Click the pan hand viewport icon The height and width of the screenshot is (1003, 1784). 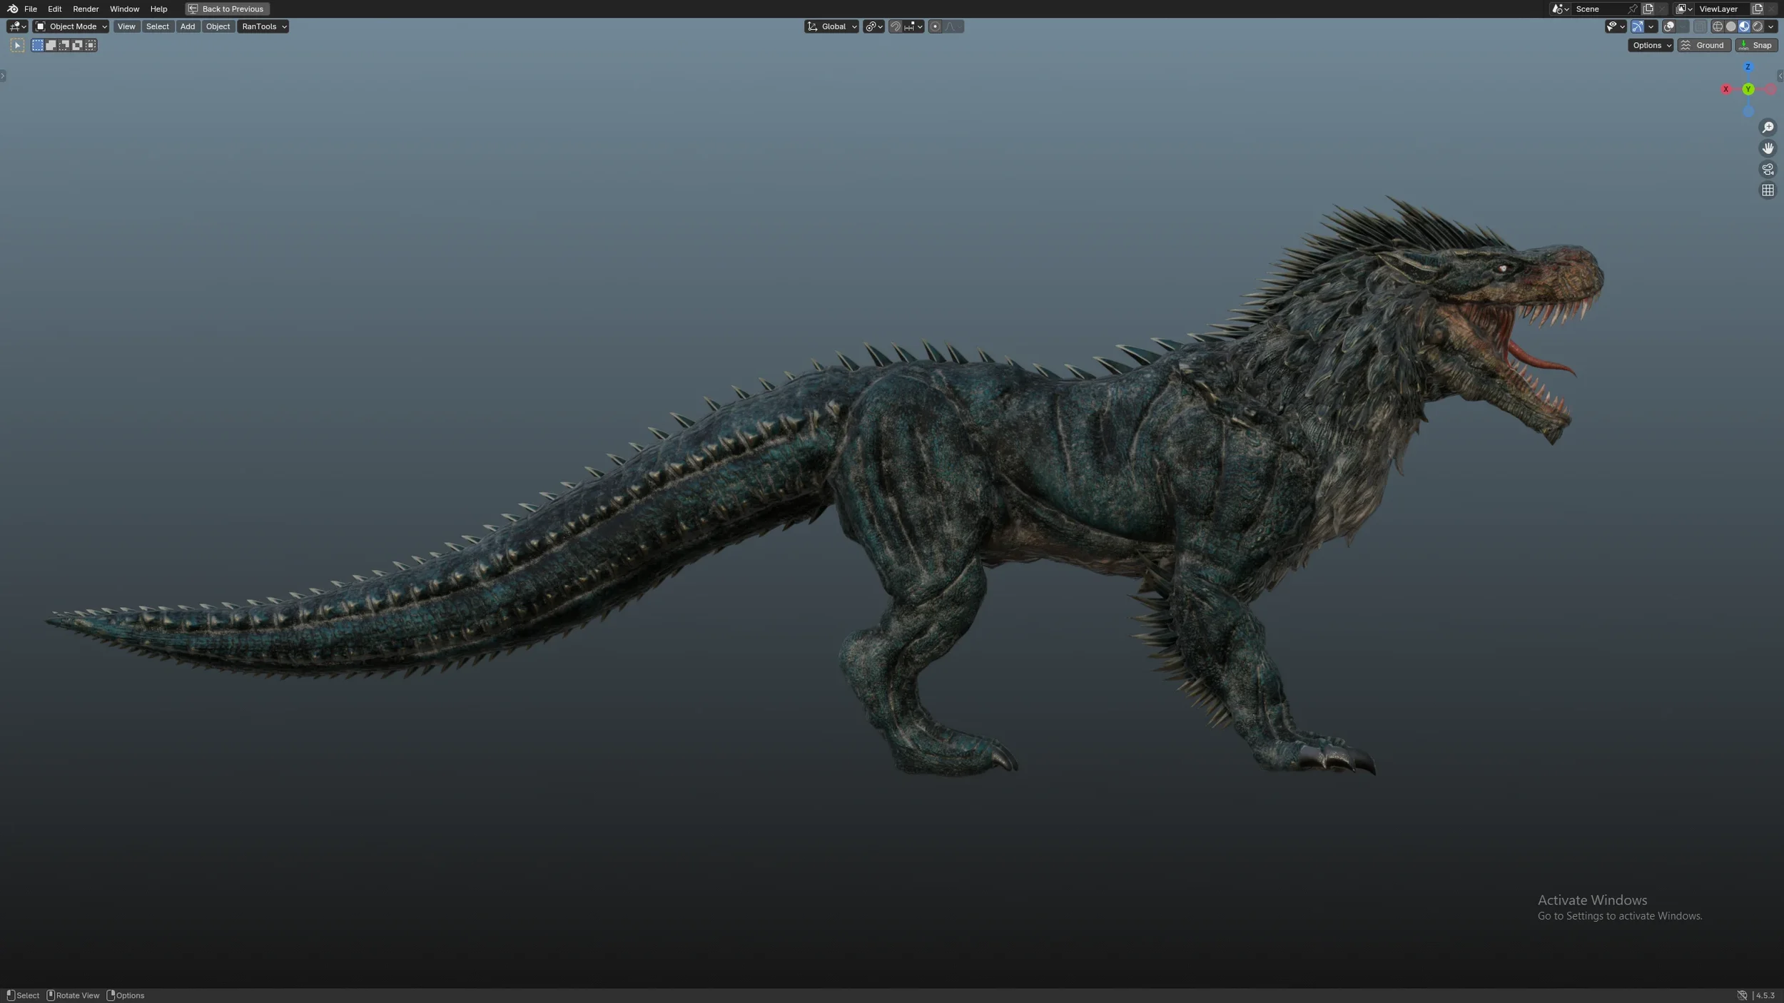(1768, 148)
